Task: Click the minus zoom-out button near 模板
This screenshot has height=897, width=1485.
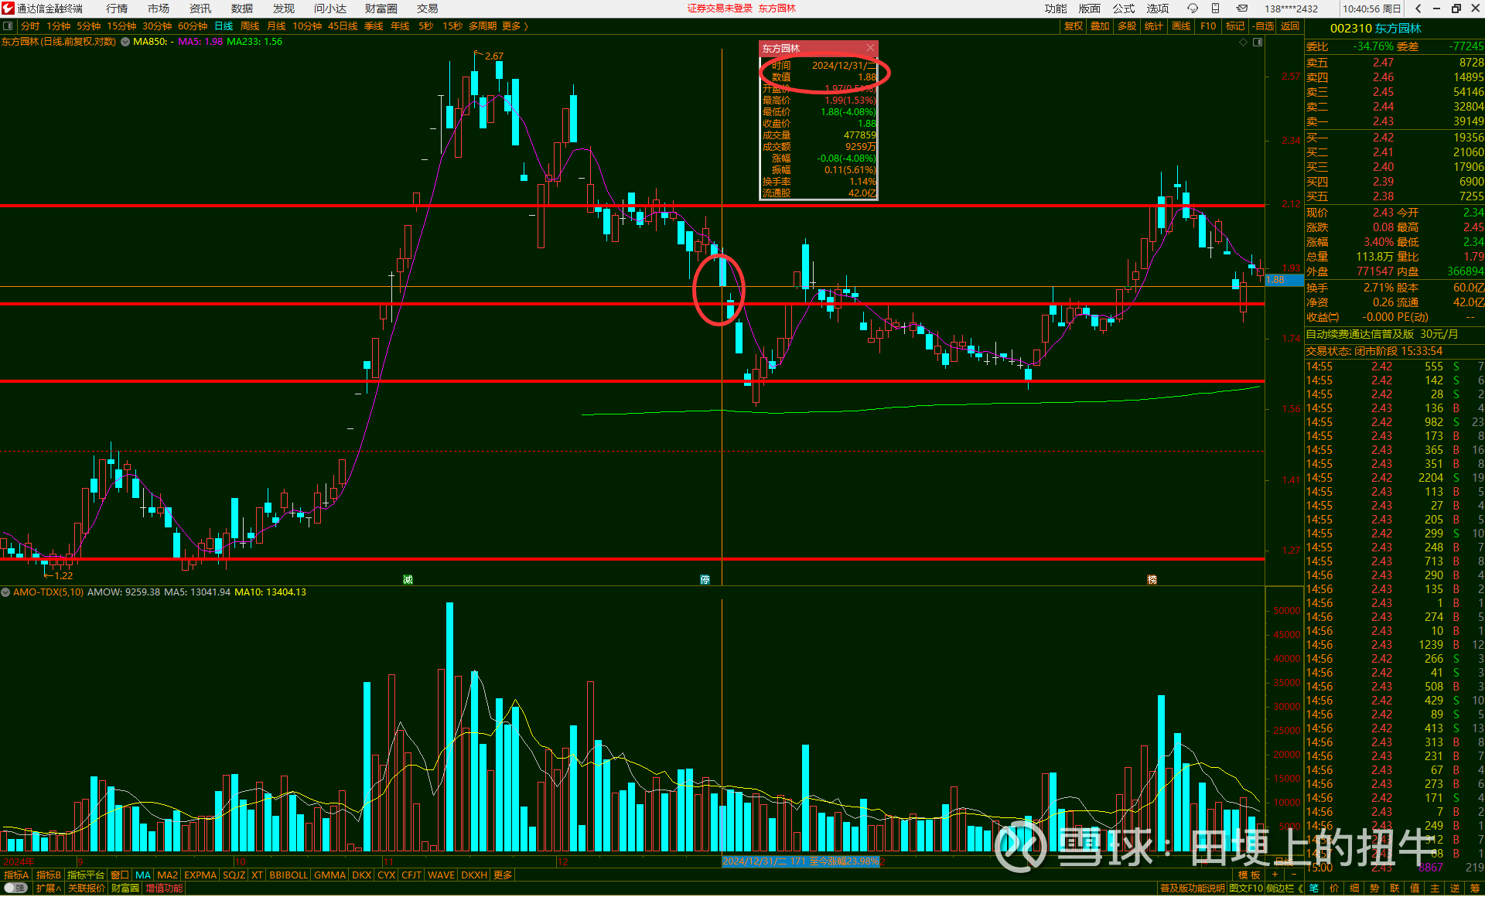Action: (x=1293, y=875)
